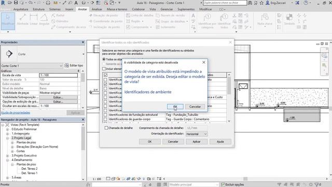Toggle the 'Chamada de detalhe' checkbox
Image resolution: width=332 pixels, height=187 pixels.
click(106, 128)
